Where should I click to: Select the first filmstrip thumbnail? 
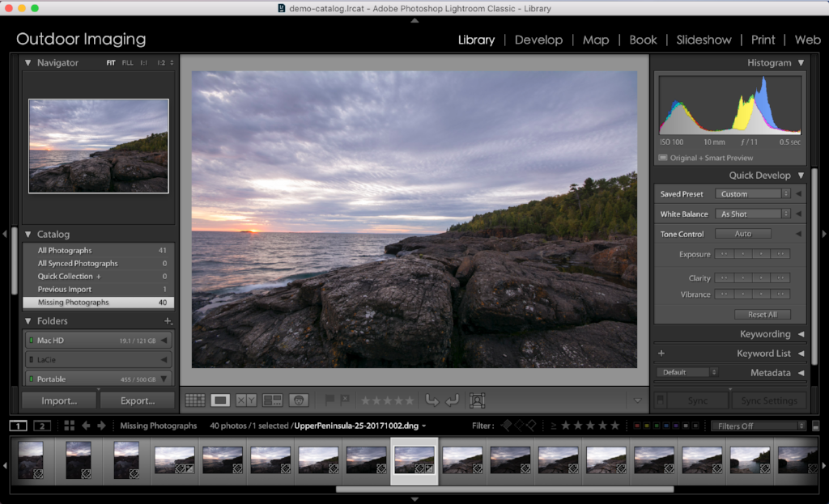click(31, 460)
